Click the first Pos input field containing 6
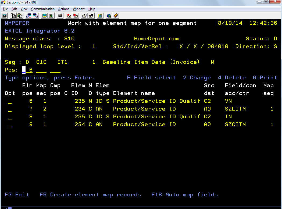The image size is (282, 209). [x=27, y=70]
